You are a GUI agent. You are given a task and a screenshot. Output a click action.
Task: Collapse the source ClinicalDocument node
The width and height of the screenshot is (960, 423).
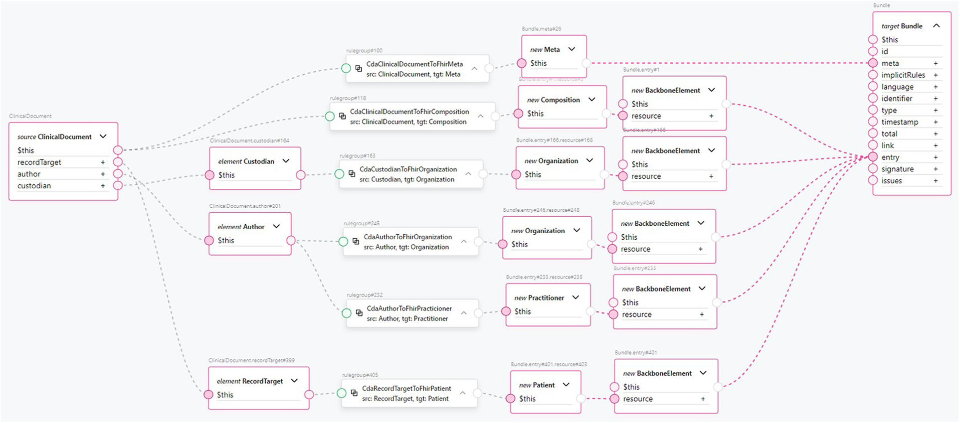click(x=103, y=137)
